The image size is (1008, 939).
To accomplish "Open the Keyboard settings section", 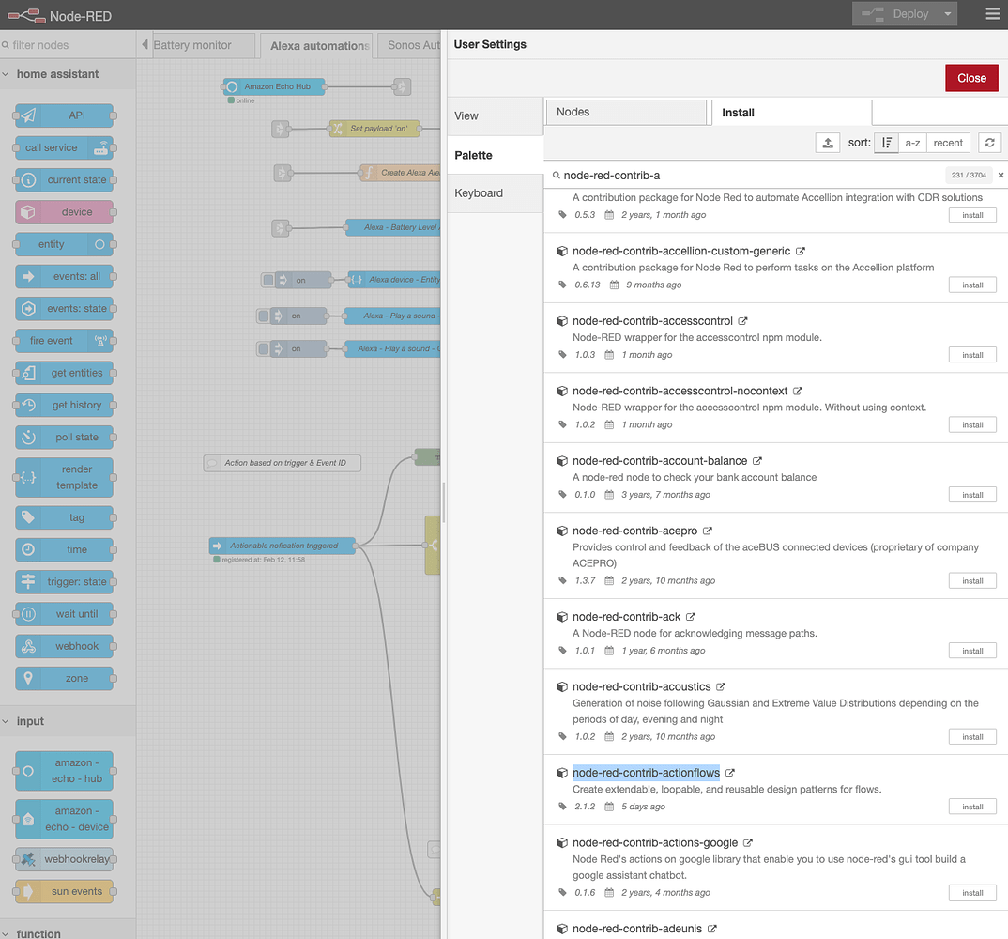I will (495, 192).
